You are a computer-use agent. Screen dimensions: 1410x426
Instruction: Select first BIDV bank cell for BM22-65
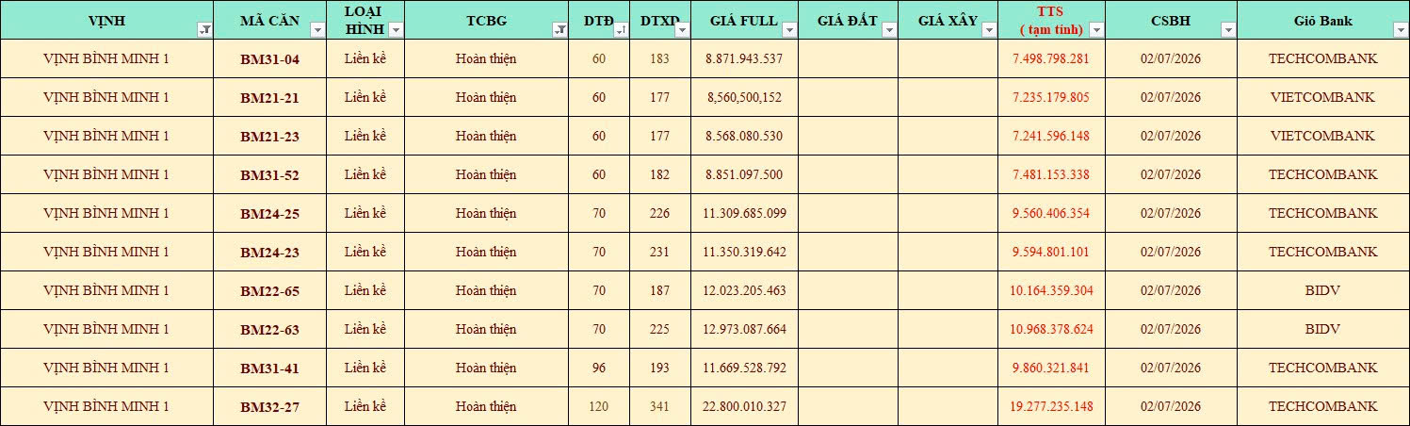click(x=1322, y=290)
